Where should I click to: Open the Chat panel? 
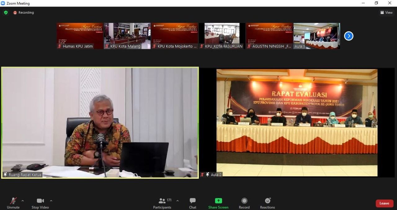(193, 203)
